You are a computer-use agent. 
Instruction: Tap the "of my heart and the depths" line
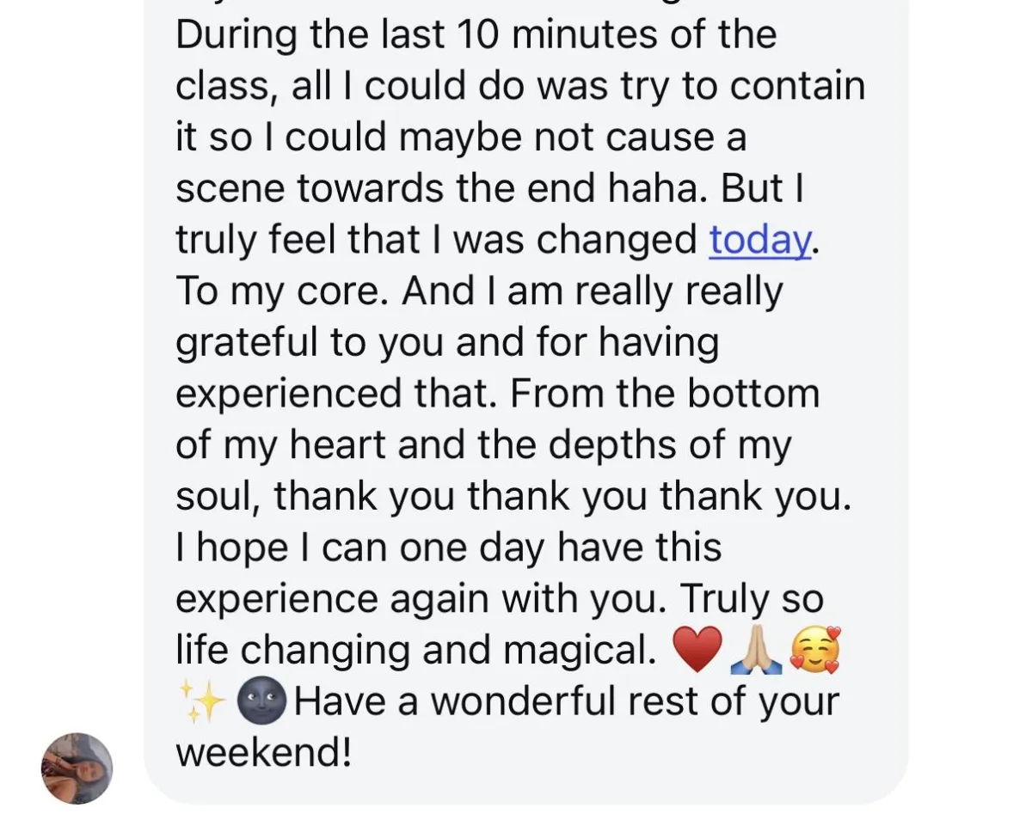(x=482, y=446)
